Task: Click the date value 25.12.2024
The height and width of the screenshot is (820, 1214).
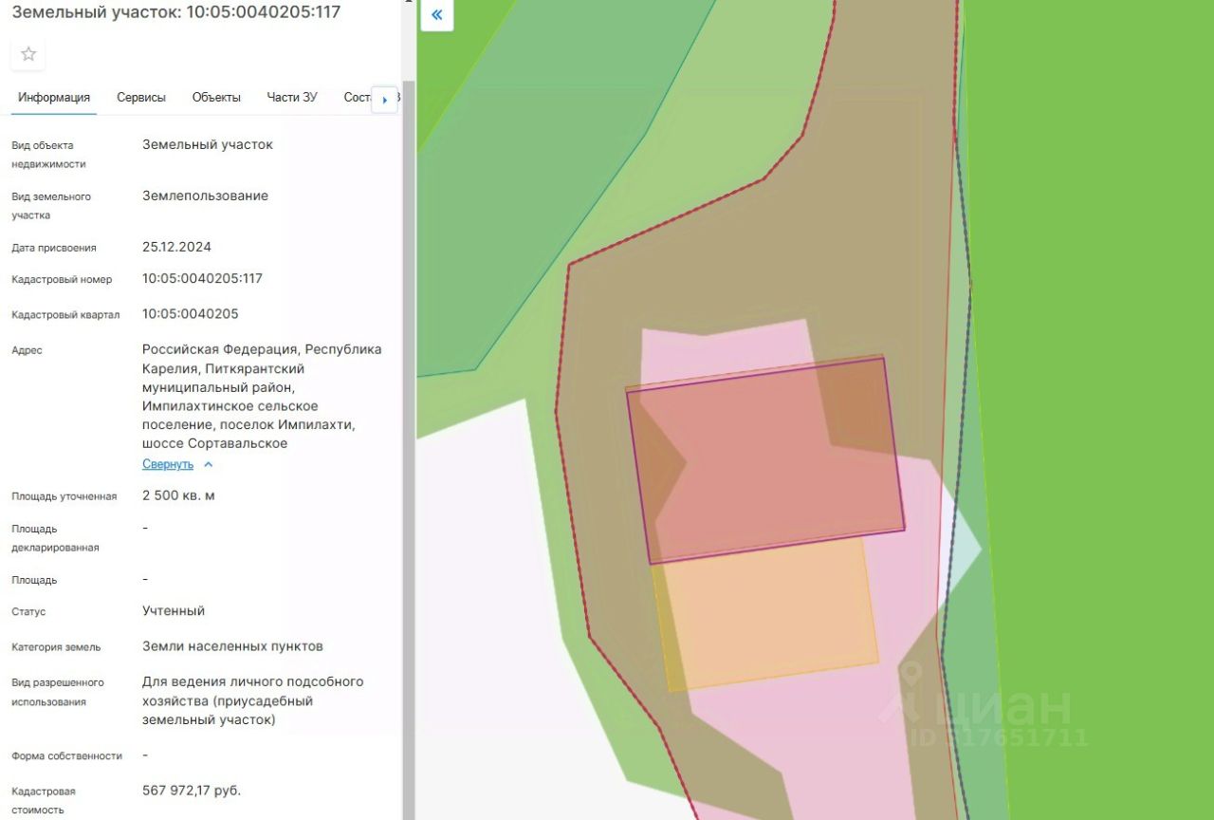Action: (176, 247)
